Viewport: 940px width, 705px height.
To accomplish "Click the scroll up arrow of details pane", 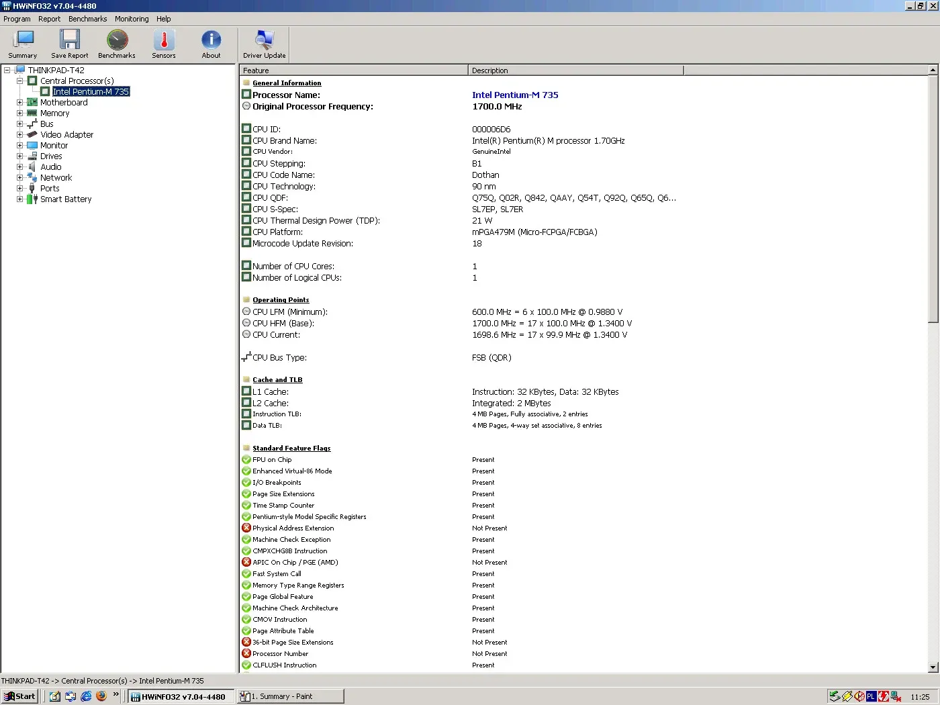I will [933, 70].
